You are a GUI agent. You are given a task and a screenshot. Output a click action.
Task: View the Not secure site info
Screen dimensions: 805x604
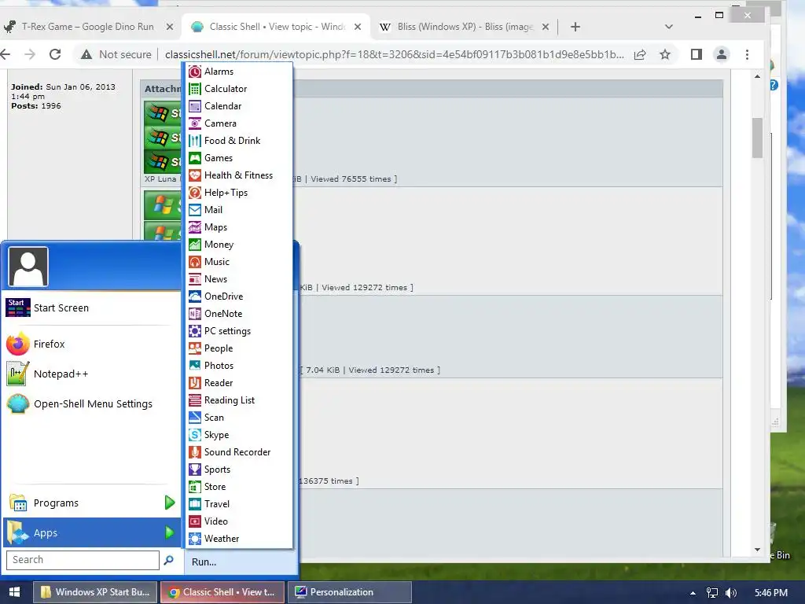[116, 54]
